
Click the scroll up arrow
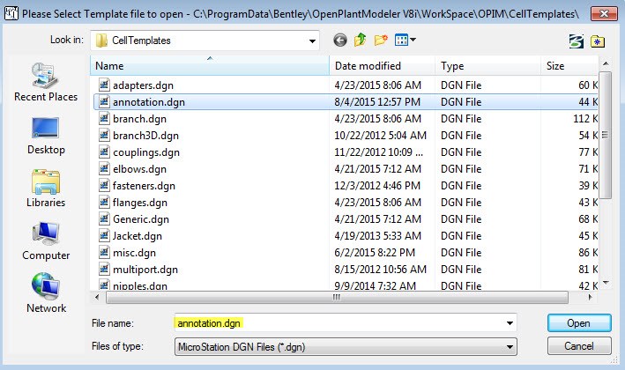[x=606, y=63]
